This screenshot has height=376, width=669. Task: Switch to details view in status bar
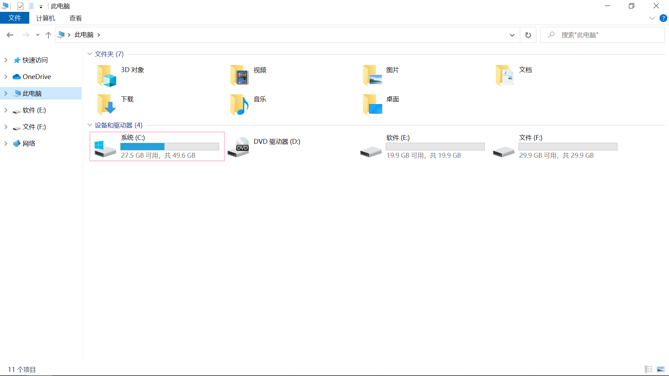click(648, 369)
